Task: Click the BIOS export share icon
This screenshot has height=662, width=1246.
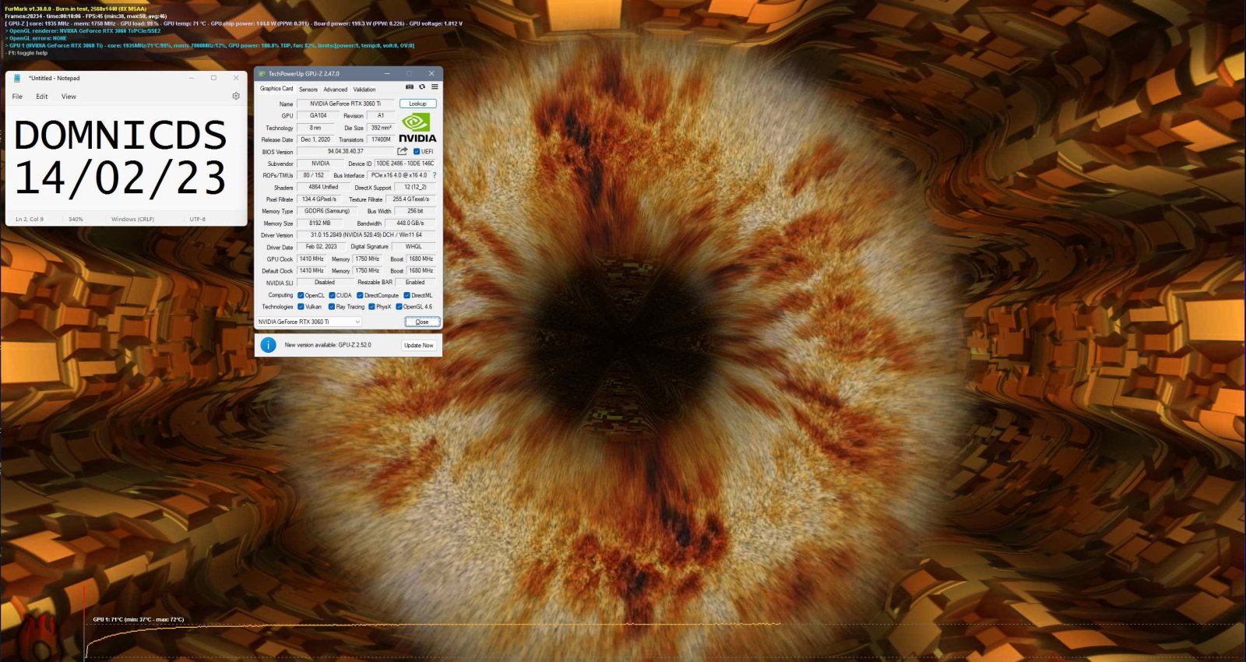Action: (403, 151)
